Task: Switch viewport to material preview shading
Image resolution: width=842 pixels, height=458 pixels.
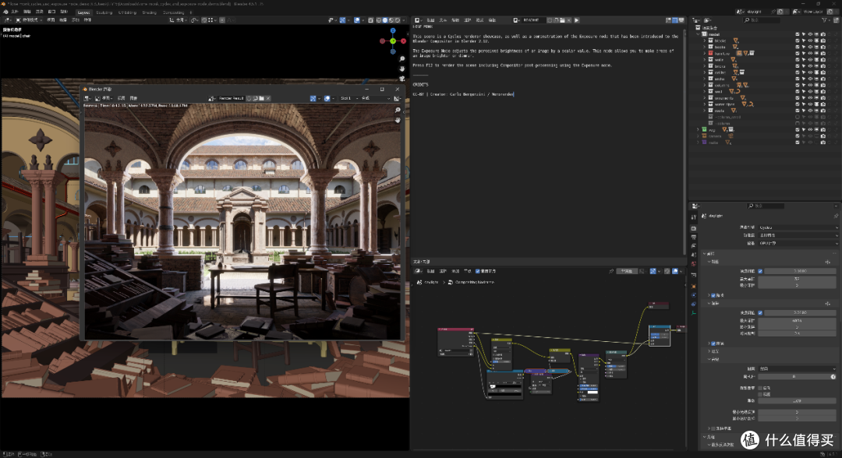Action: pos(391,19)
